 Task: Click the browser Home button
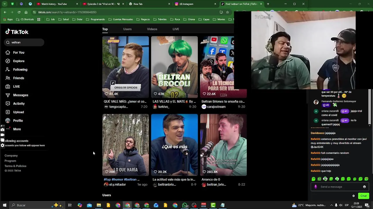[x=26, y=12]
